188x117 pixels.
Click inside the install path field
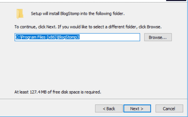tap(77, 37)
